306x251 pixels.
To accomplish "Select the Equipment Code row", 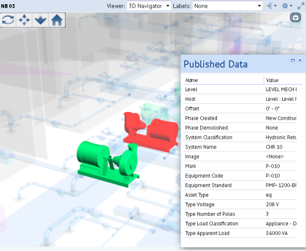I will (x=240, y=176).
